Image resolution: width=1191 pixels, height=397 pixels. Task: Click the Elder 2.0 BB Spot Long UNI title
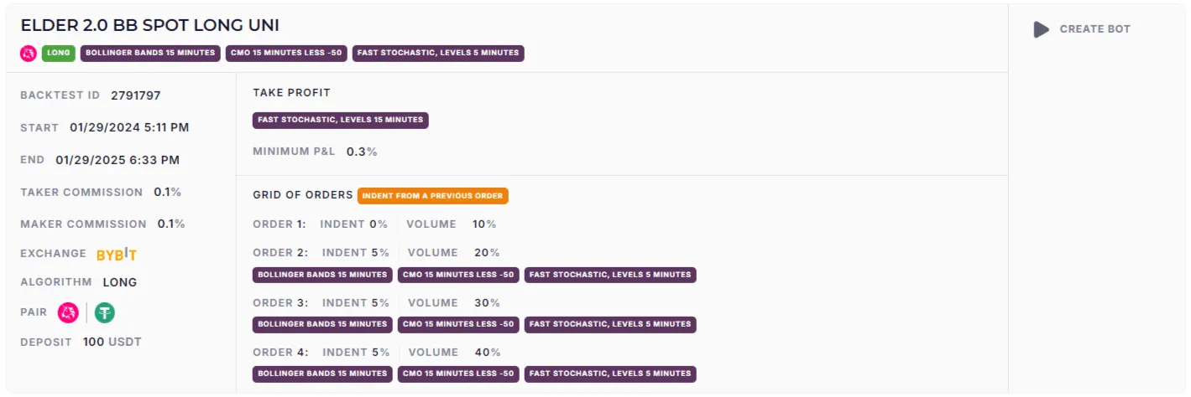pos(150,25)
